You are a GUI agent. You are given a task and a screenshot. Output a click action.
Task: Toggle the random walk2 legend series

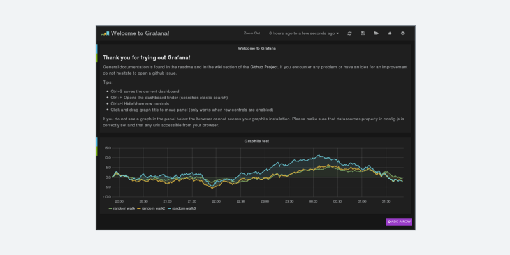click(x=152, y=208)
